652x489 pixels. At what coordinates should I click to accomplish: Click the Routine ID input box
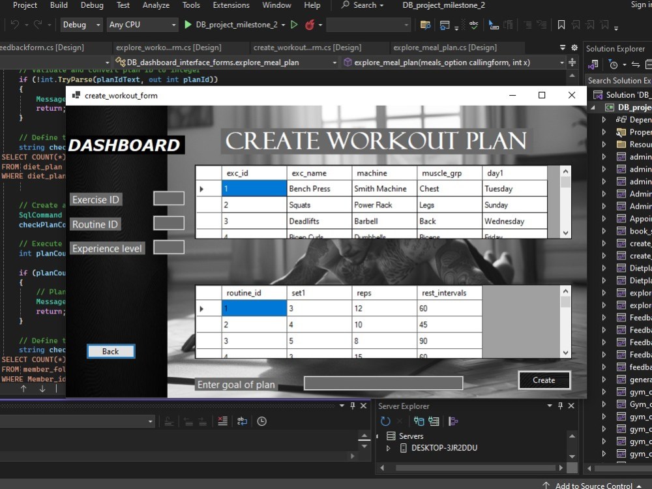(169, 223)
